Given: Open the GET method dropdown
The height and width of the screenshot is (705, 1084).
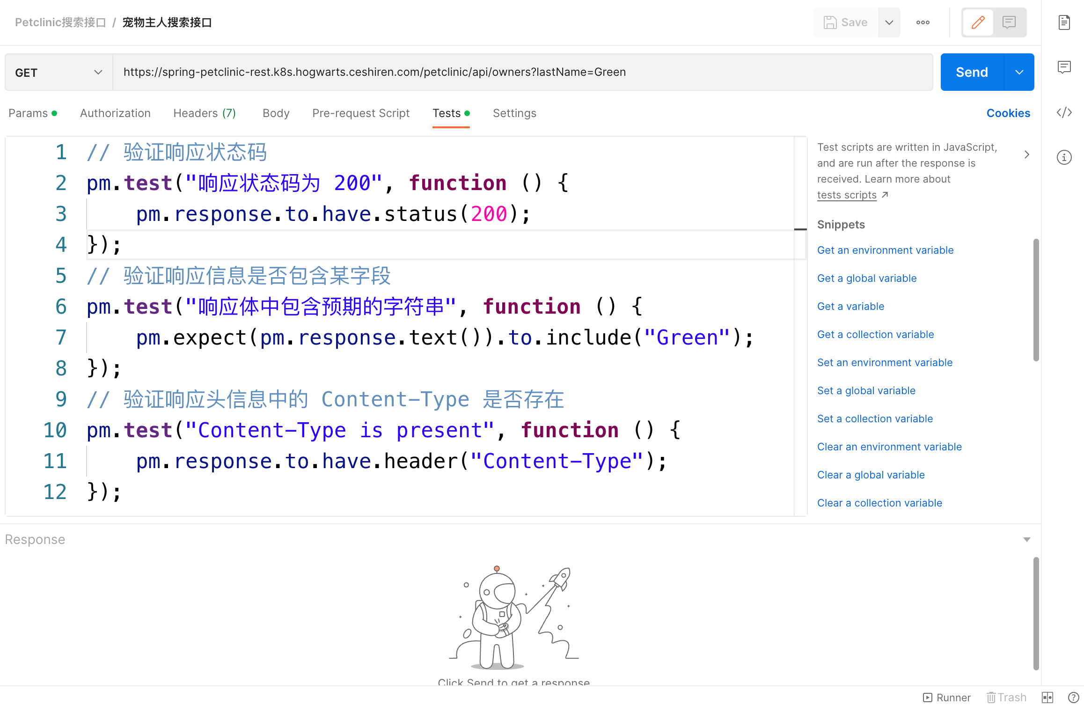Looking at the screenshot, I should (59, 72).
